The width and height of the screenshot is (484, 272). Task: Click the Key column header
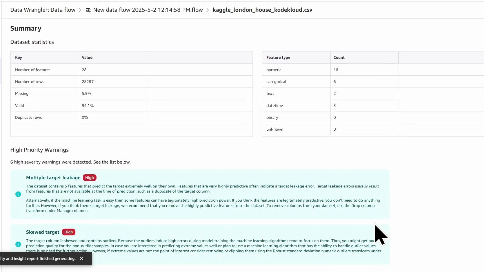pos(18,57)
